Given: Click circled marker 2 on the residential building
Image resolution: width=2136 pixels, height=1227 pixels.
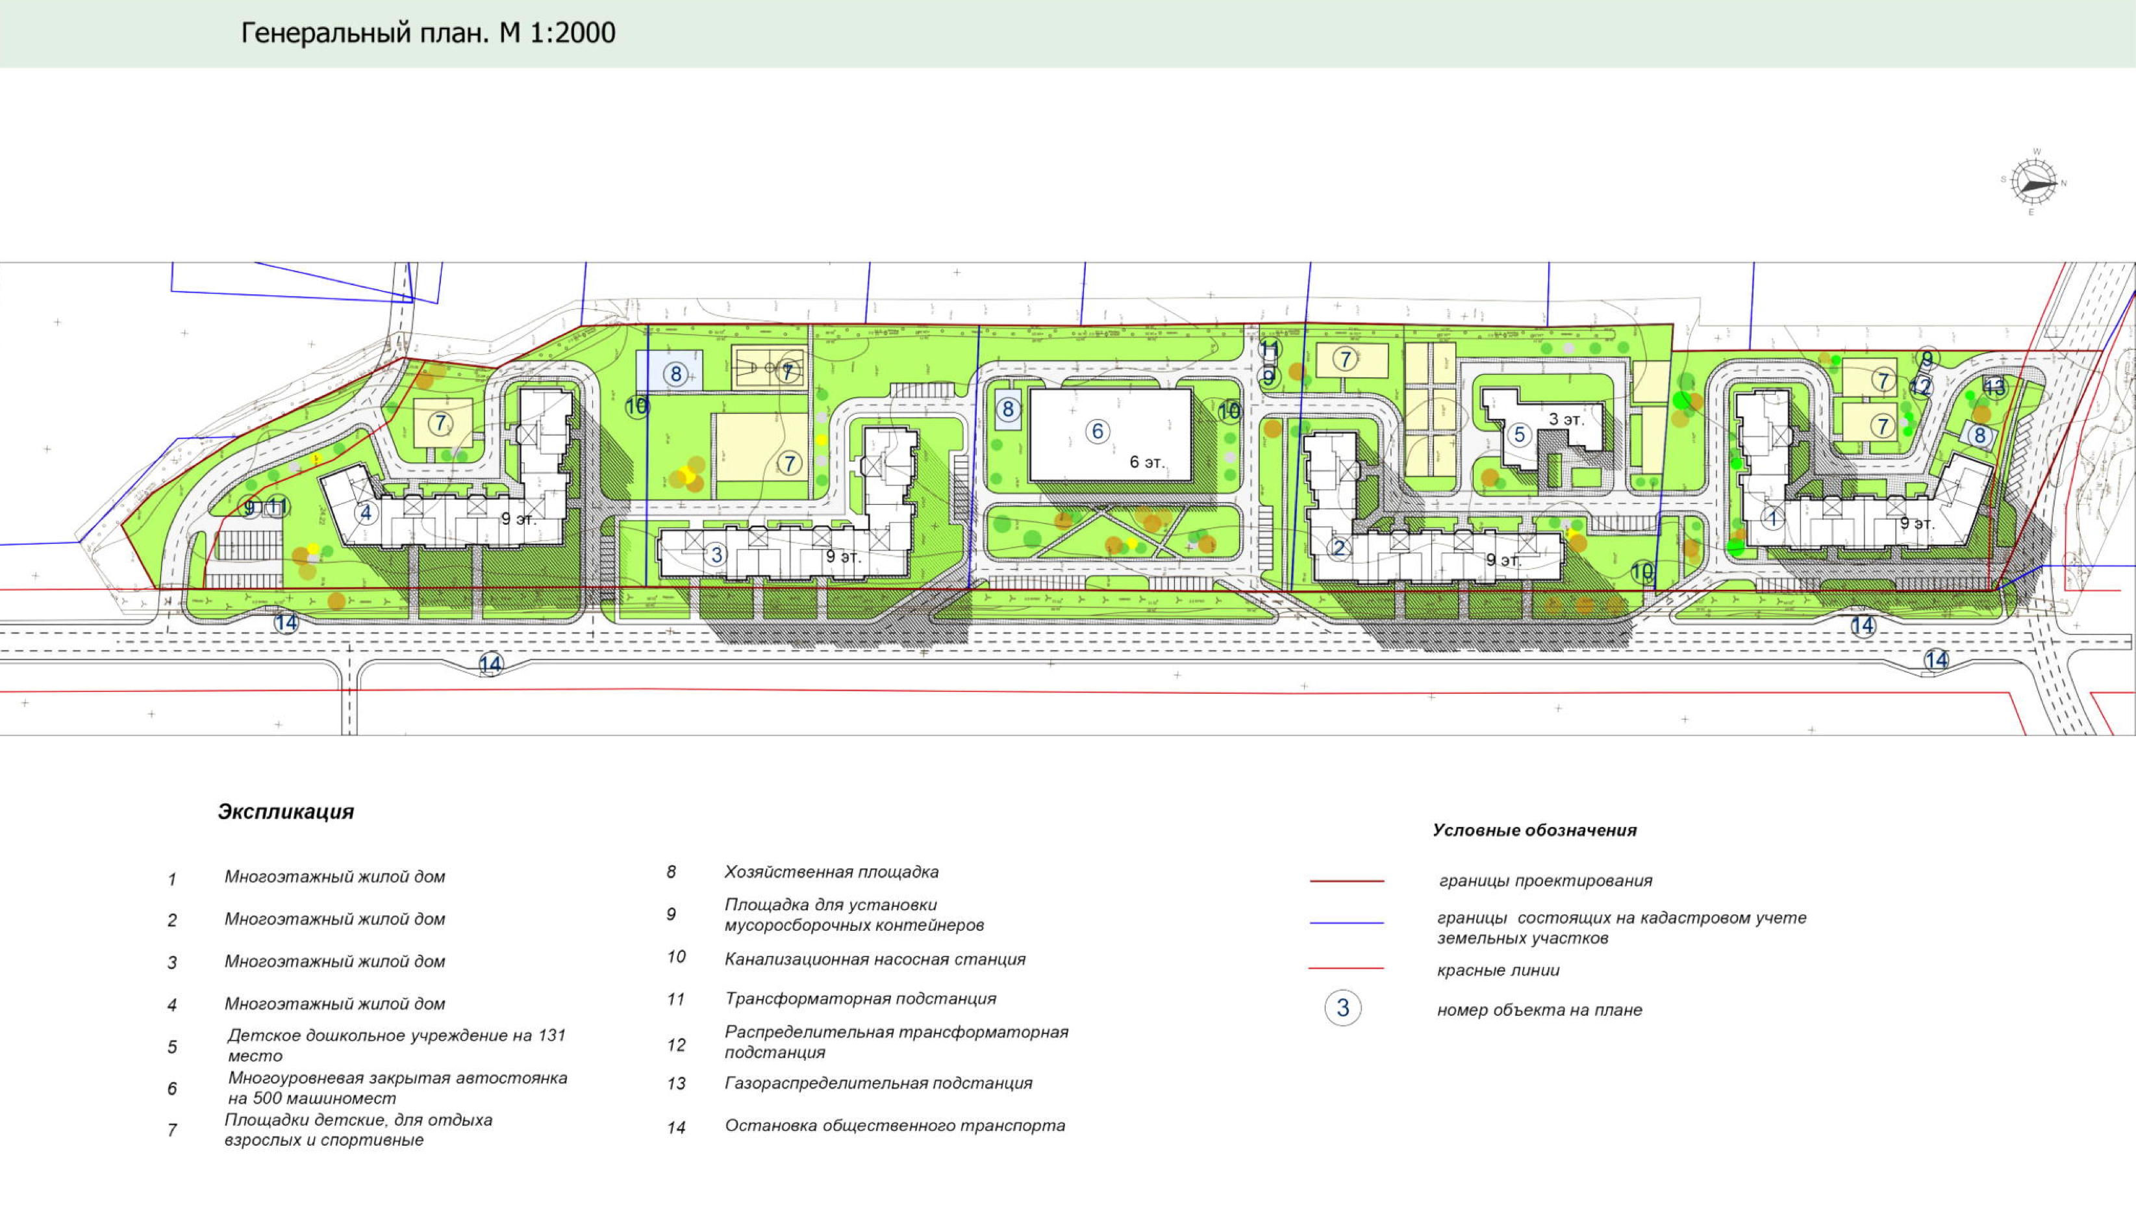Looking at the screenshot, I should (1339, 549).
